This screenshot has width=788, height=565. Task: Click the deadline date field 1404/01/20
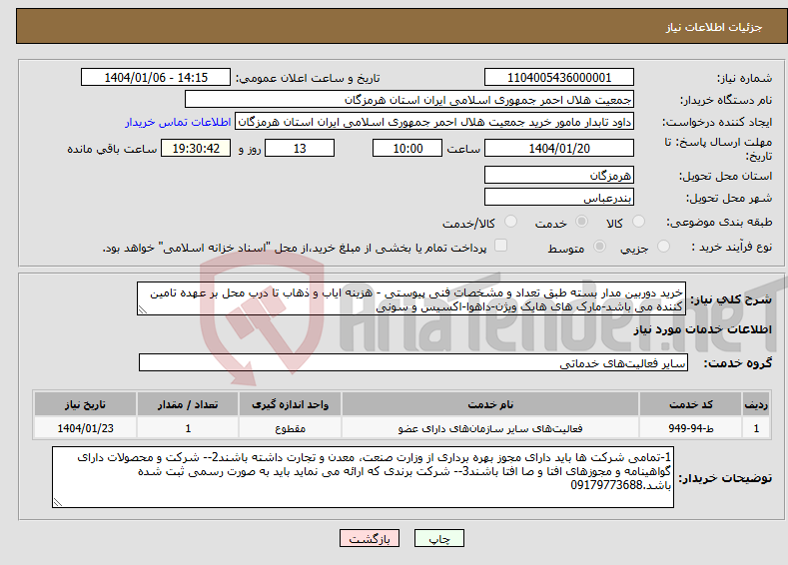click(559, 148)
